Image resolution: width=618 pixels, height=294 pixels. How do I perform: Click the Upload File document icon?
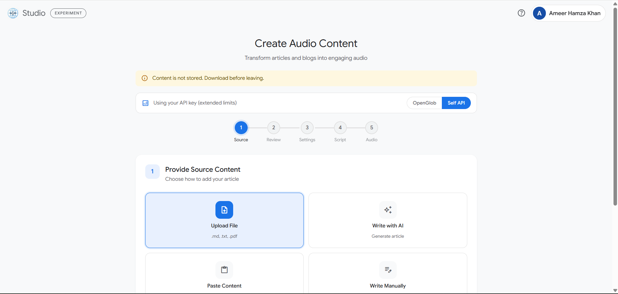[x=224, y=210]
